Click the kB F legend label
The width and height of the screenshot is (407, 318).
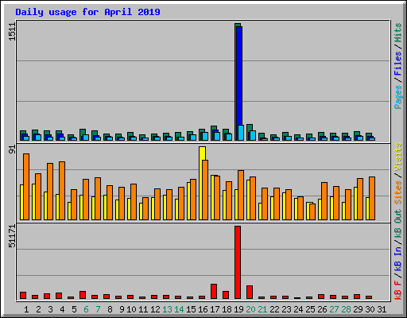pyautogui.click(x=398, y=289)
